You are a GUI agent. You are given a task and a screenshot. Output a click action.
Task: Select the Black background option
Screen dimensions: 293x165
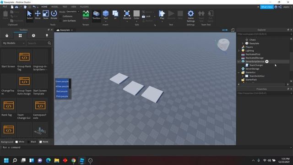(28, 142)
